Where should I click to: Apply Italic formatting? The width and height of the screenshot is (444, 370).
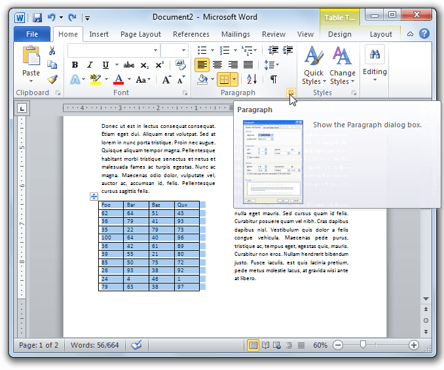(x=90, y=65)
